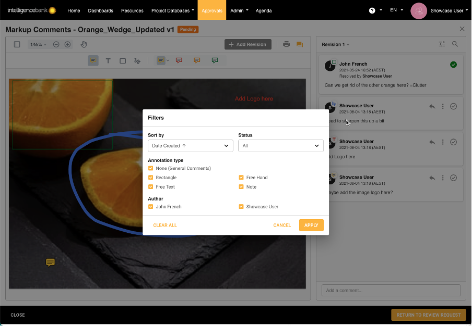This screenshot has height=326, width=472.
Task: Go to the Dashboards section
Action: (x=100, y=10)
